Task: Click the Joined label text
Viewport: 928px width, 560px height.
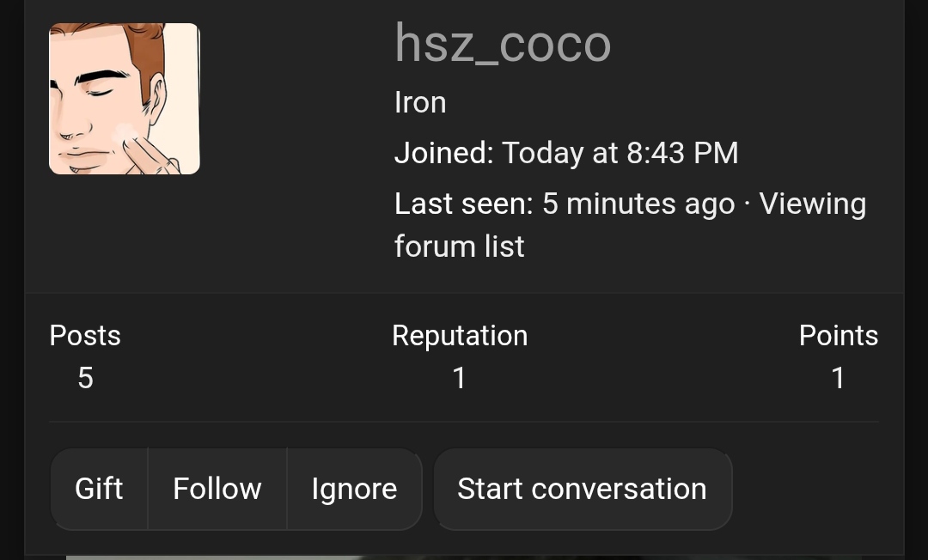Action: click(x=443, y=153)
